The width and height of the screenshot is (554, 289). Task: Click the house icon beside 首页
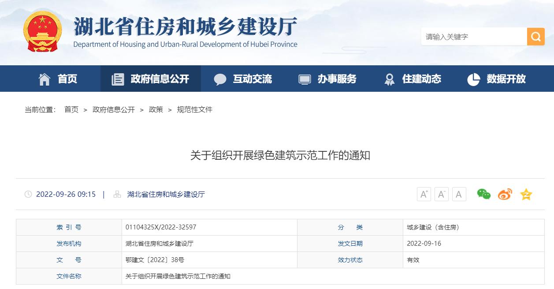(45, 79)
